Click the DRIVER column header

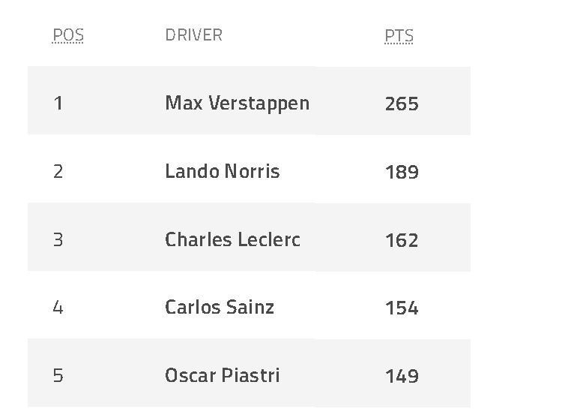pyautogui.click(x=194, y=35)
